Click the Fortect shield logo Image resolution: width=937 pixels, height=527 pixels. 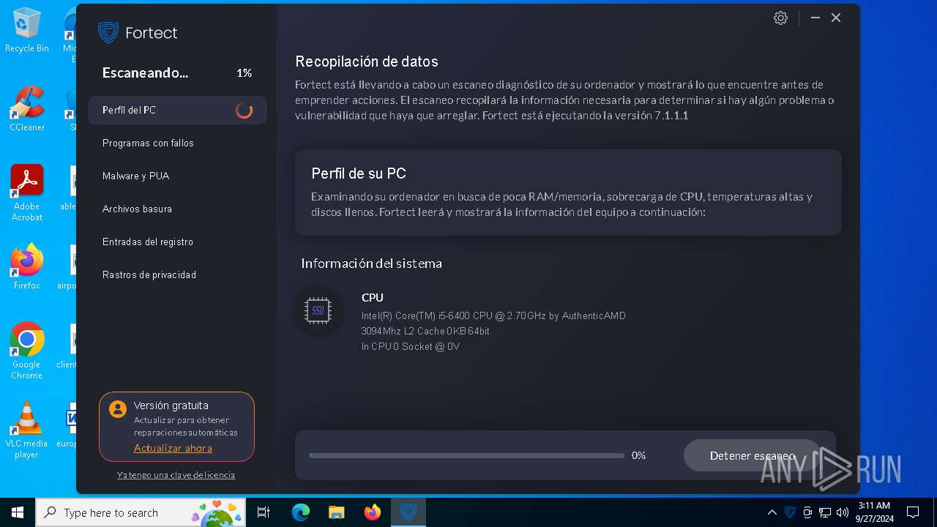pyautogui.click(x=108, y=33)
